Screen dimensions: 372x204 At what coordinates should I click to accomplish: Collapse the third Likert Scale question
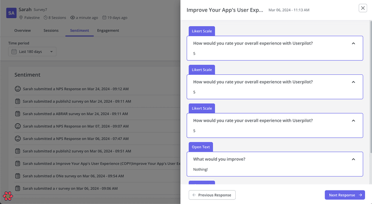[x=353, y=121]
